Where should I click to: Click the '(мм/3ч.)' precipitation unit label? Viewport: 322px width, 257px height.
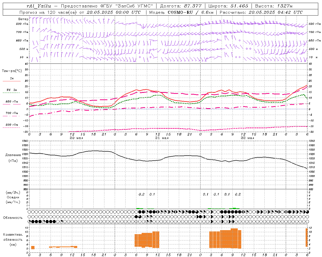(x=13, y=193)
